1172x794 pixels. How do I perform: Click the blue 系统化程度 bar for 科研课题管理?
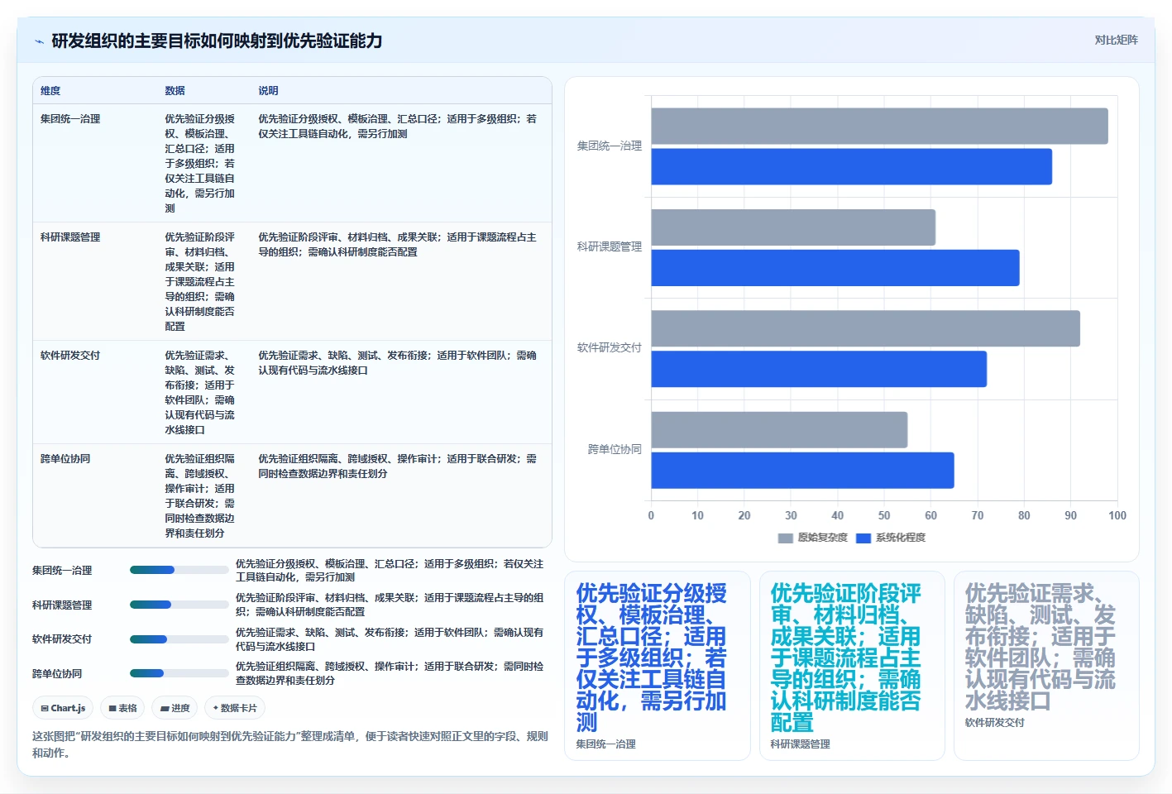tap(835, 268)
